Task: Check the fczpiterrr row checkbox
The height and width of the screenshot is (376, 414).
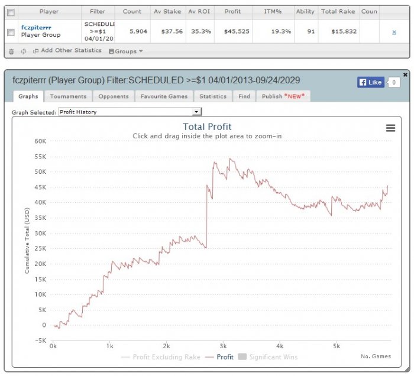Action: pyautogui.click(x=11, y=33)
